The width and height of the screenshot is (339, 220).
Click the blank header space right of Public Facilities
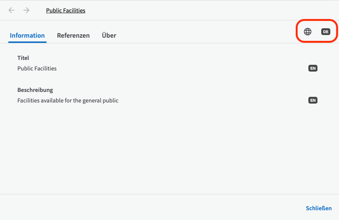click(x=208, y=11)
